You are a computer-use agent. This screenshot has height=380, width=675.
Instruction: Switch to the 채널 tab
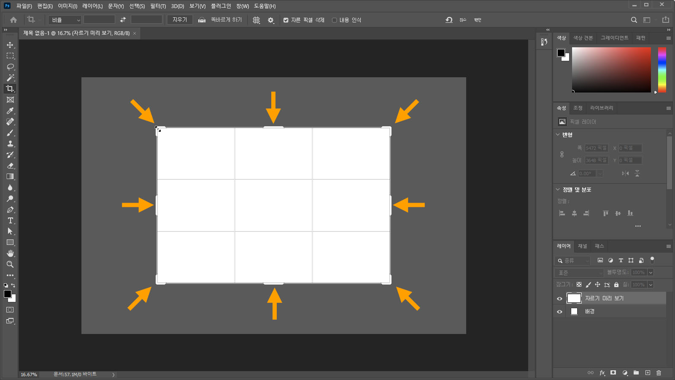[583, 246]
